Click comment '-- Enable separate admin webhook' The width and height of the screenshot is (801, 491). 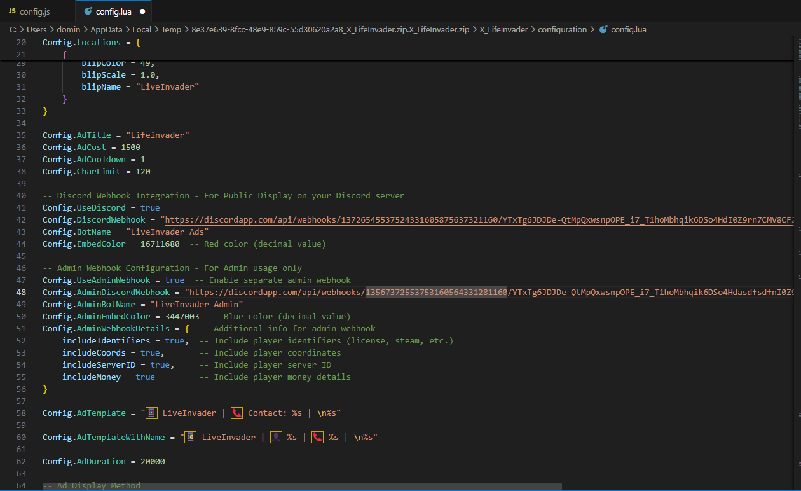tap(272, 280)
